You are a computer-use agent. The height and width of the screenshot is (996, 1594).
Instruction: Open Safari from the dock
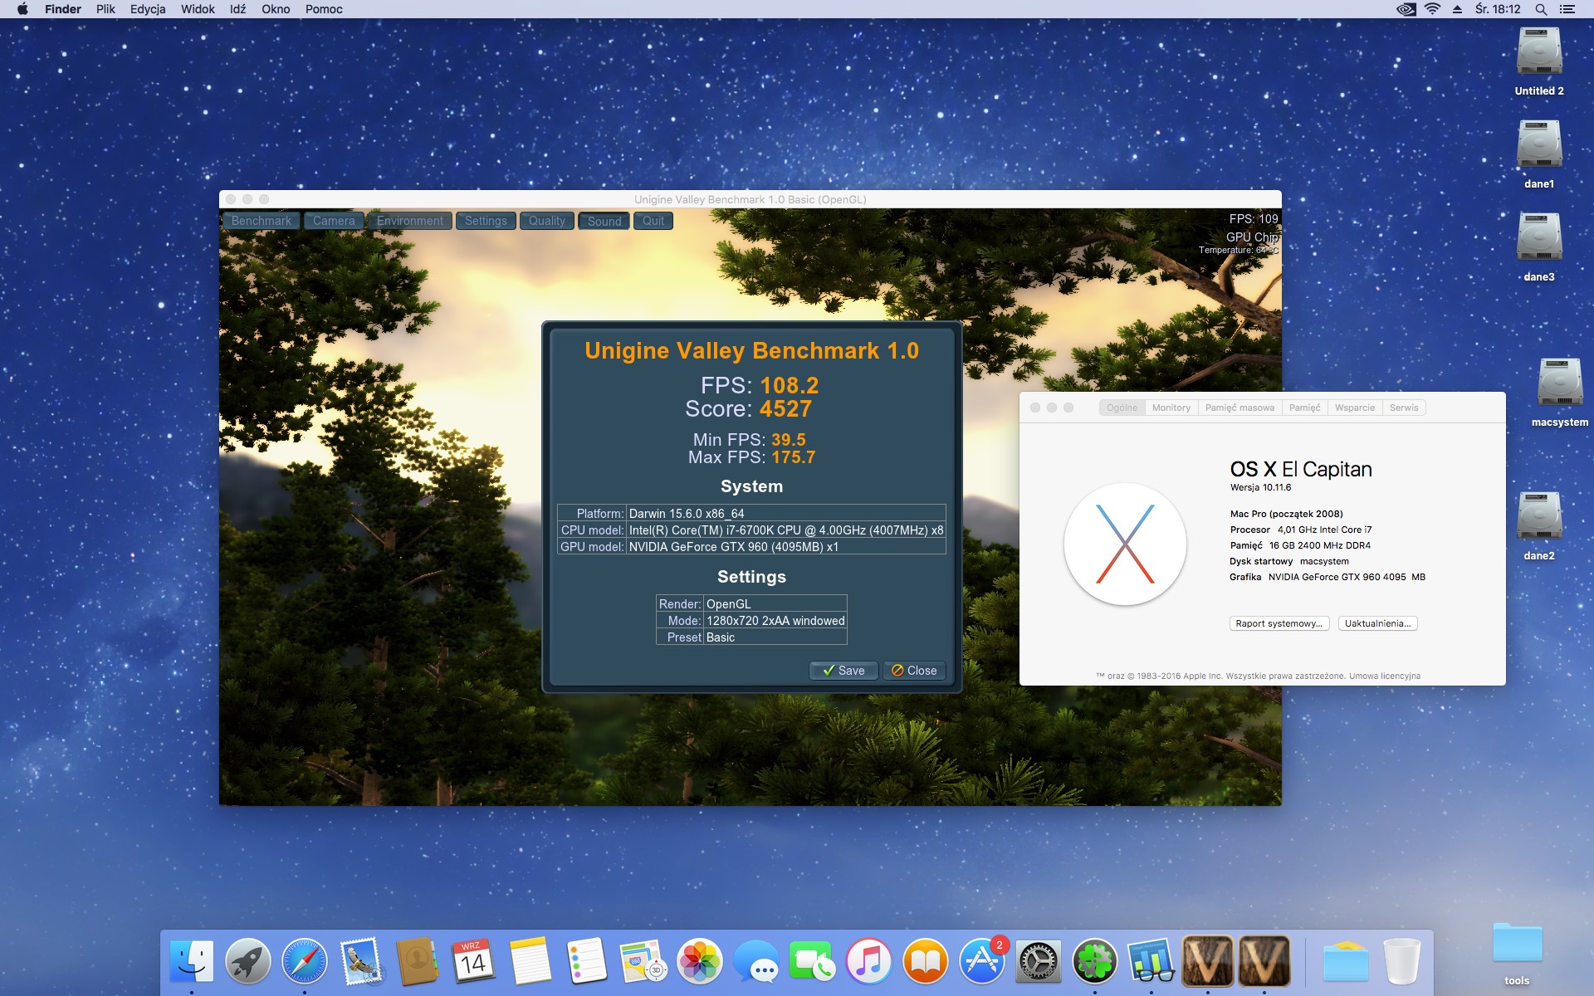[304, 961]
